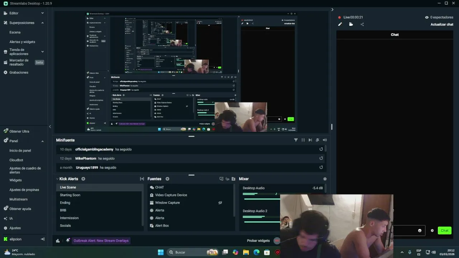459x258 pixels.
Task: Expand Tienda de aplicaciones chevron
Action: (x=42, y=52)
